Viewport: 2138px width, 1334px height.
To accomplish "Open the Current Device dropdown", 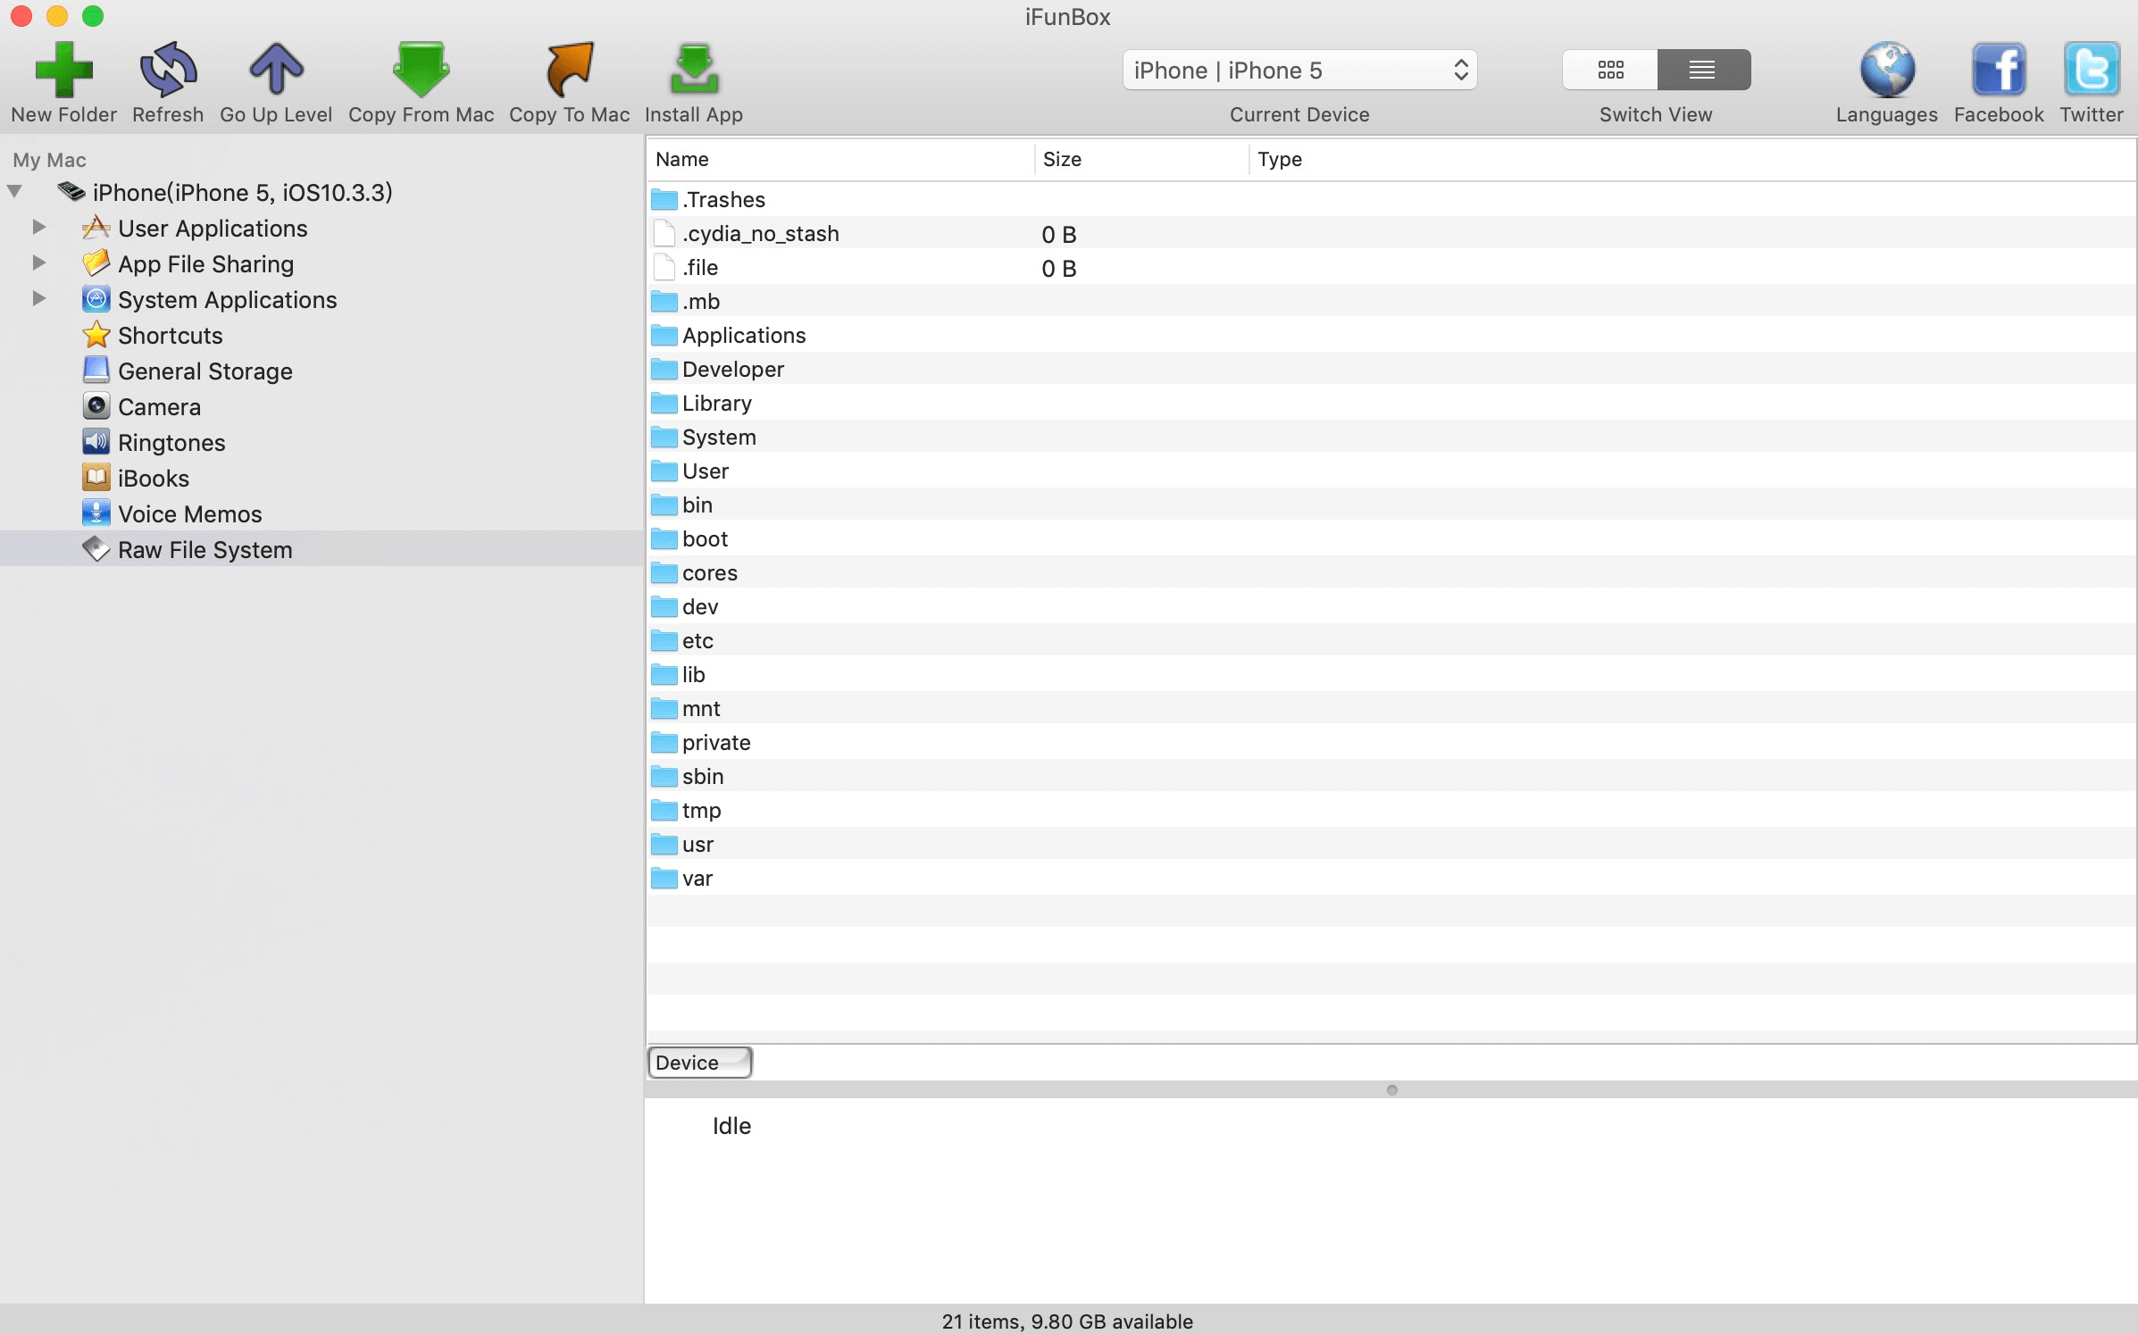I will (1299, 70).
